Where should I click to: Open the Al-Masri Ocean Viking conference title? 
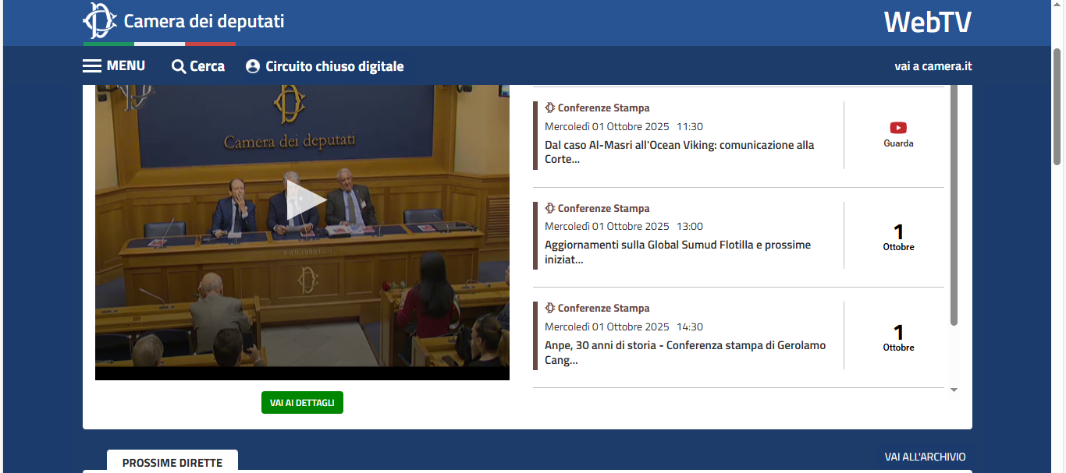coord(679,152)
